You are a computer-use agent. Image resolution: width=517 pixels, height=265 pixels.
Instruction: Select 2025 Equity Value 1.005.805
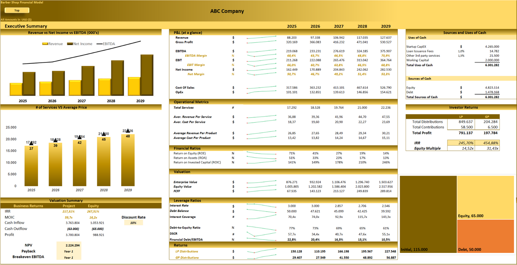click(x=292, y=187)
